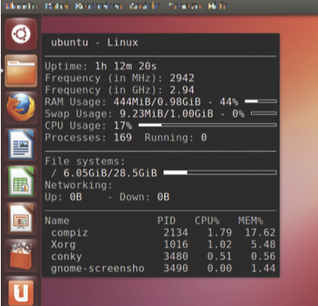The image size is (318, 306).
Task: Click the 'Name' column header
Action: pos(57,221)
